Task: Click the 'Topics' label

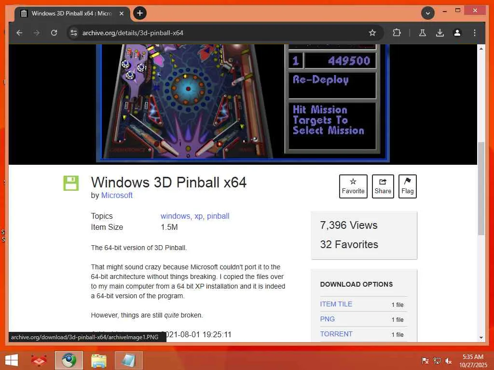Action: (x=102, y=216)
